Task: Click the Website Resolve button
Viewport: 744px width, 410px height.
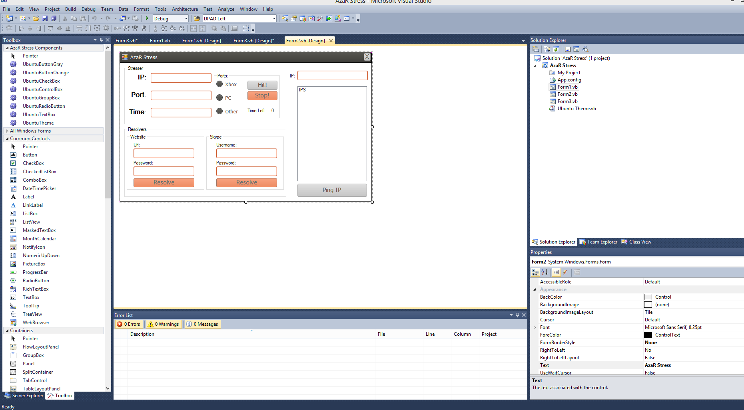Action: pyautogui.click(x=164, y=182)
